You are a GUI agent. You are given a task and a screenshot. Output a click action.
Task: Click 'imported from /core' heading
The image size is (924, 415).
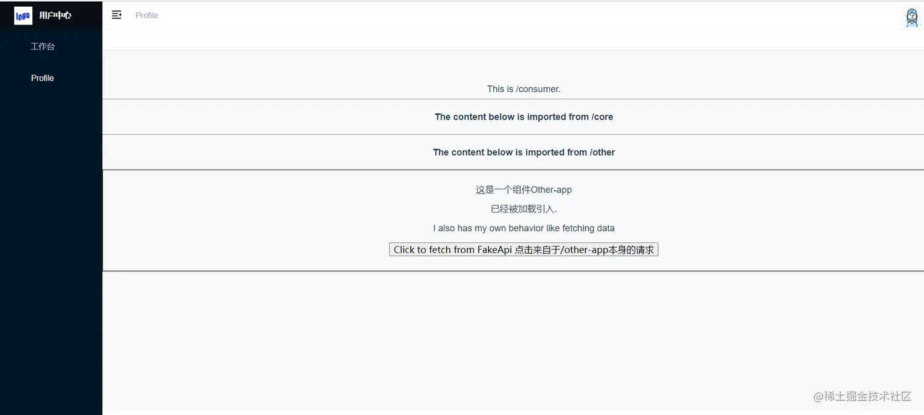click(524, 117)
